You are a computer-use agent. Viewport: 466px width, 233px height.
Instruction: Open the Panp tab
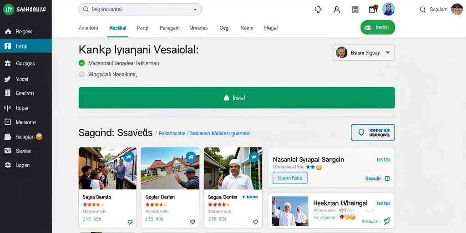(x=142, y=28)
